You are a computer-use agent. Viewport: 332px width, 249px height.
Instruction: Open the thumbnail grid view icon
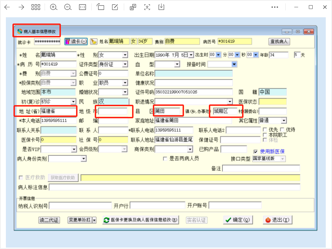point(36,7)
